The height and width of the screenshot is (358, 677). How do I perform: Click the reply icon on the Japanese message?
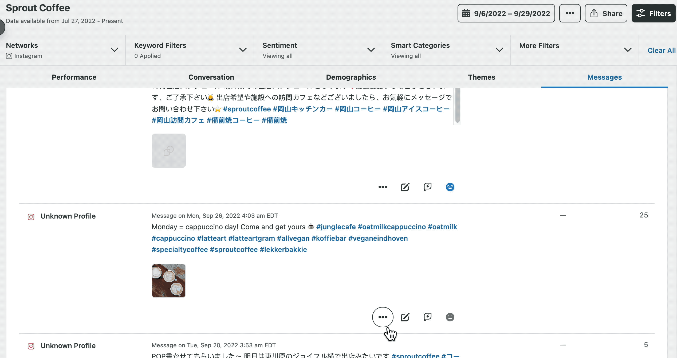click(x=427, y=187)
